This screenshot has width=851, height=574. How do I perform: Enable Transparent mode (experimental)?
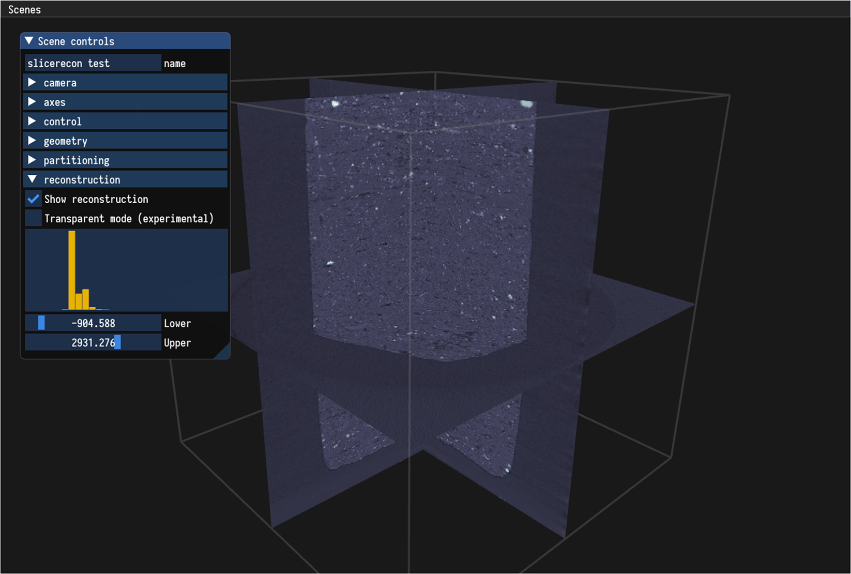click(x=34, y=218)
